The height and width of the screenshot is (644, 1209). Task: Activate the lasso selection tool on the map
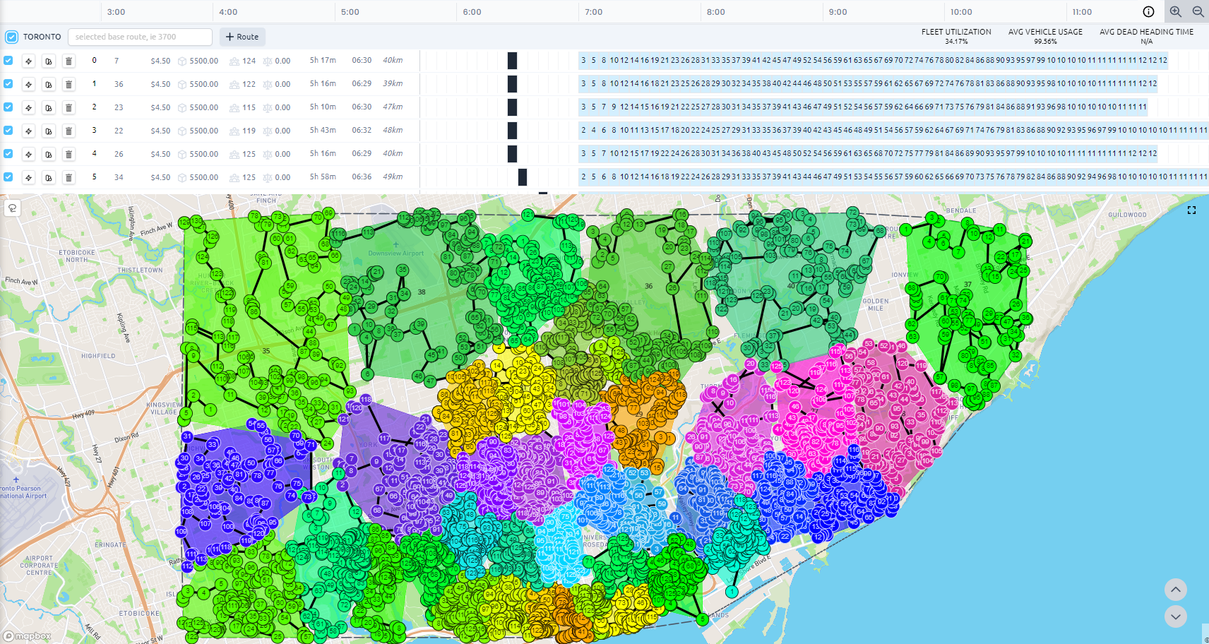click(13, 208)
